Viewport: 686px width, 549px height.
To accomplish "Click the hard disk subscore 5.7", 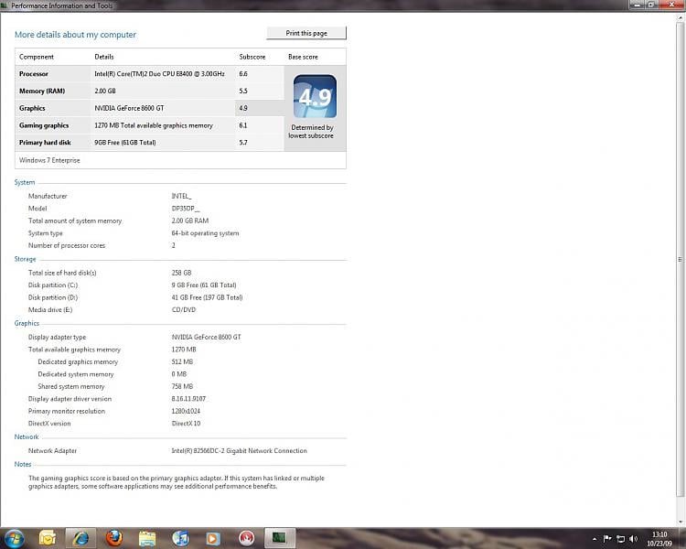I will point(243,143).
